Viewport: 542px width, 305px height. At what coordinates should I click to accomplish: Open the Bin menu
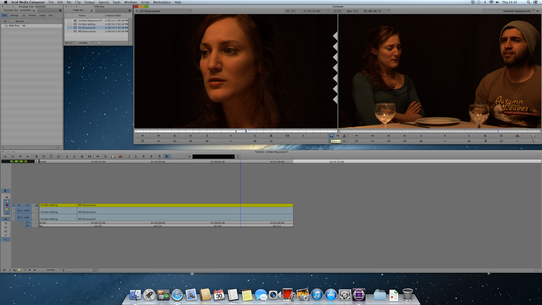[69, 2]
